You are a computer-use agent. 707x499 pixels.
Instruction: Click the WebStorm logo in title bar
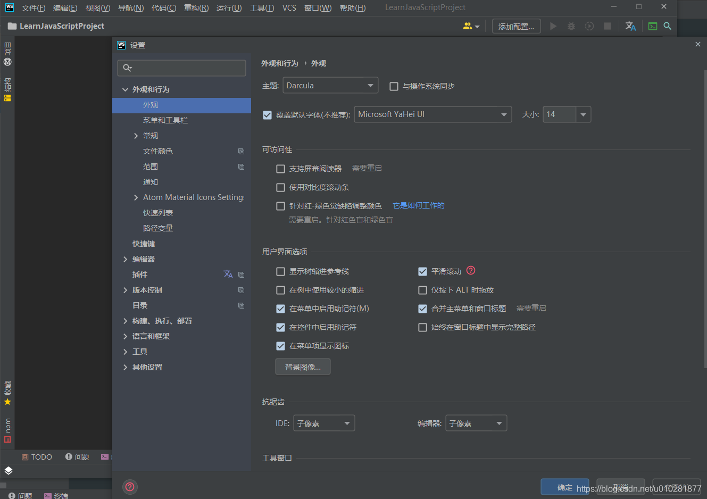[x=10, y=7]
